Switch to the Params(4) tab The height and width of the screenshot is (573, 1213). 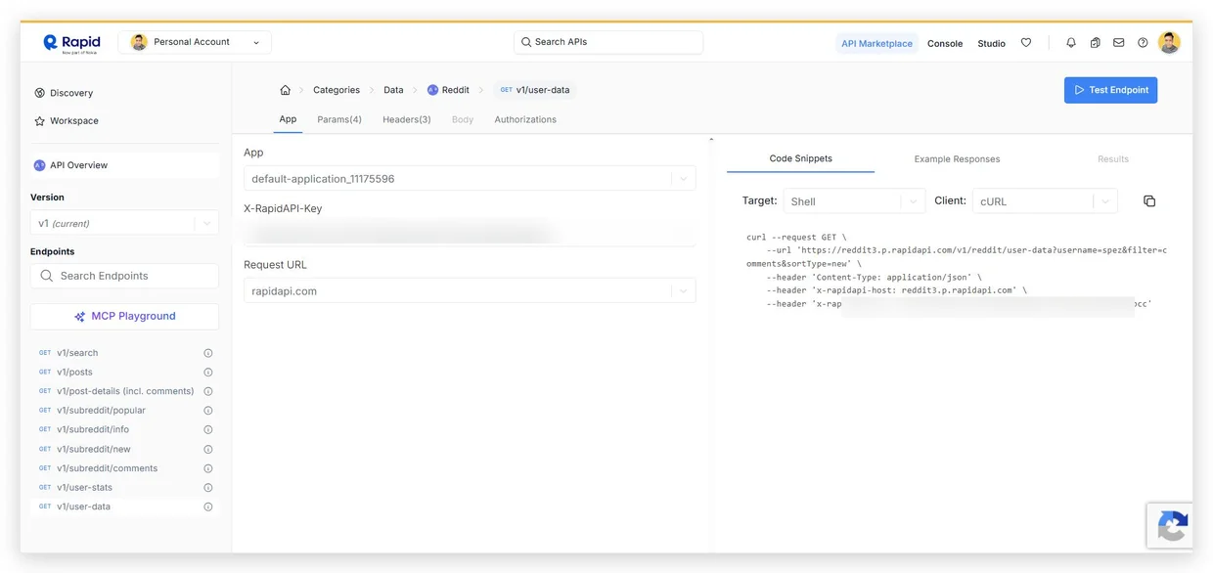click(x=339, y=119)
